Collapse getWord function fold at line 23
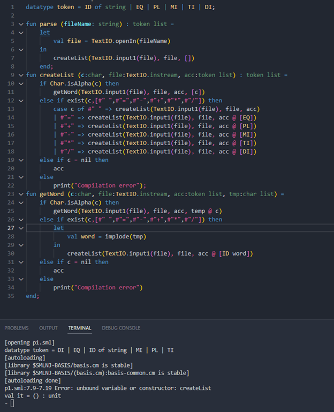 click(21, 194)
